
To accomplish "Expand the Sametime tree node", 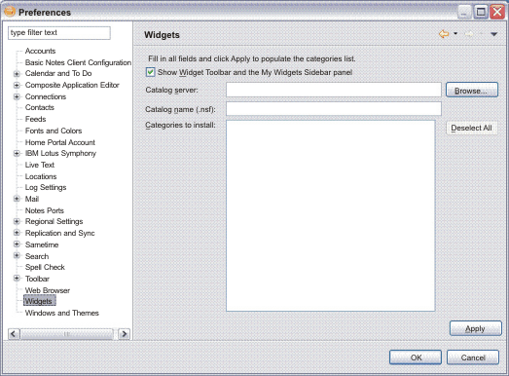I will click(x=17, y=244).
